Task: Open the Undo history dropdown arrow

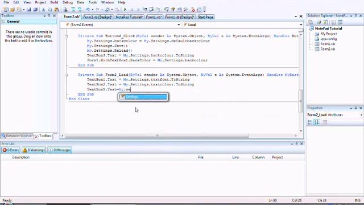Action: 92,10
